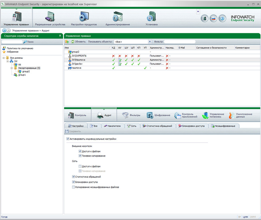Uncheck Теневое копирование under Внешние носители

tap(80, 156)
